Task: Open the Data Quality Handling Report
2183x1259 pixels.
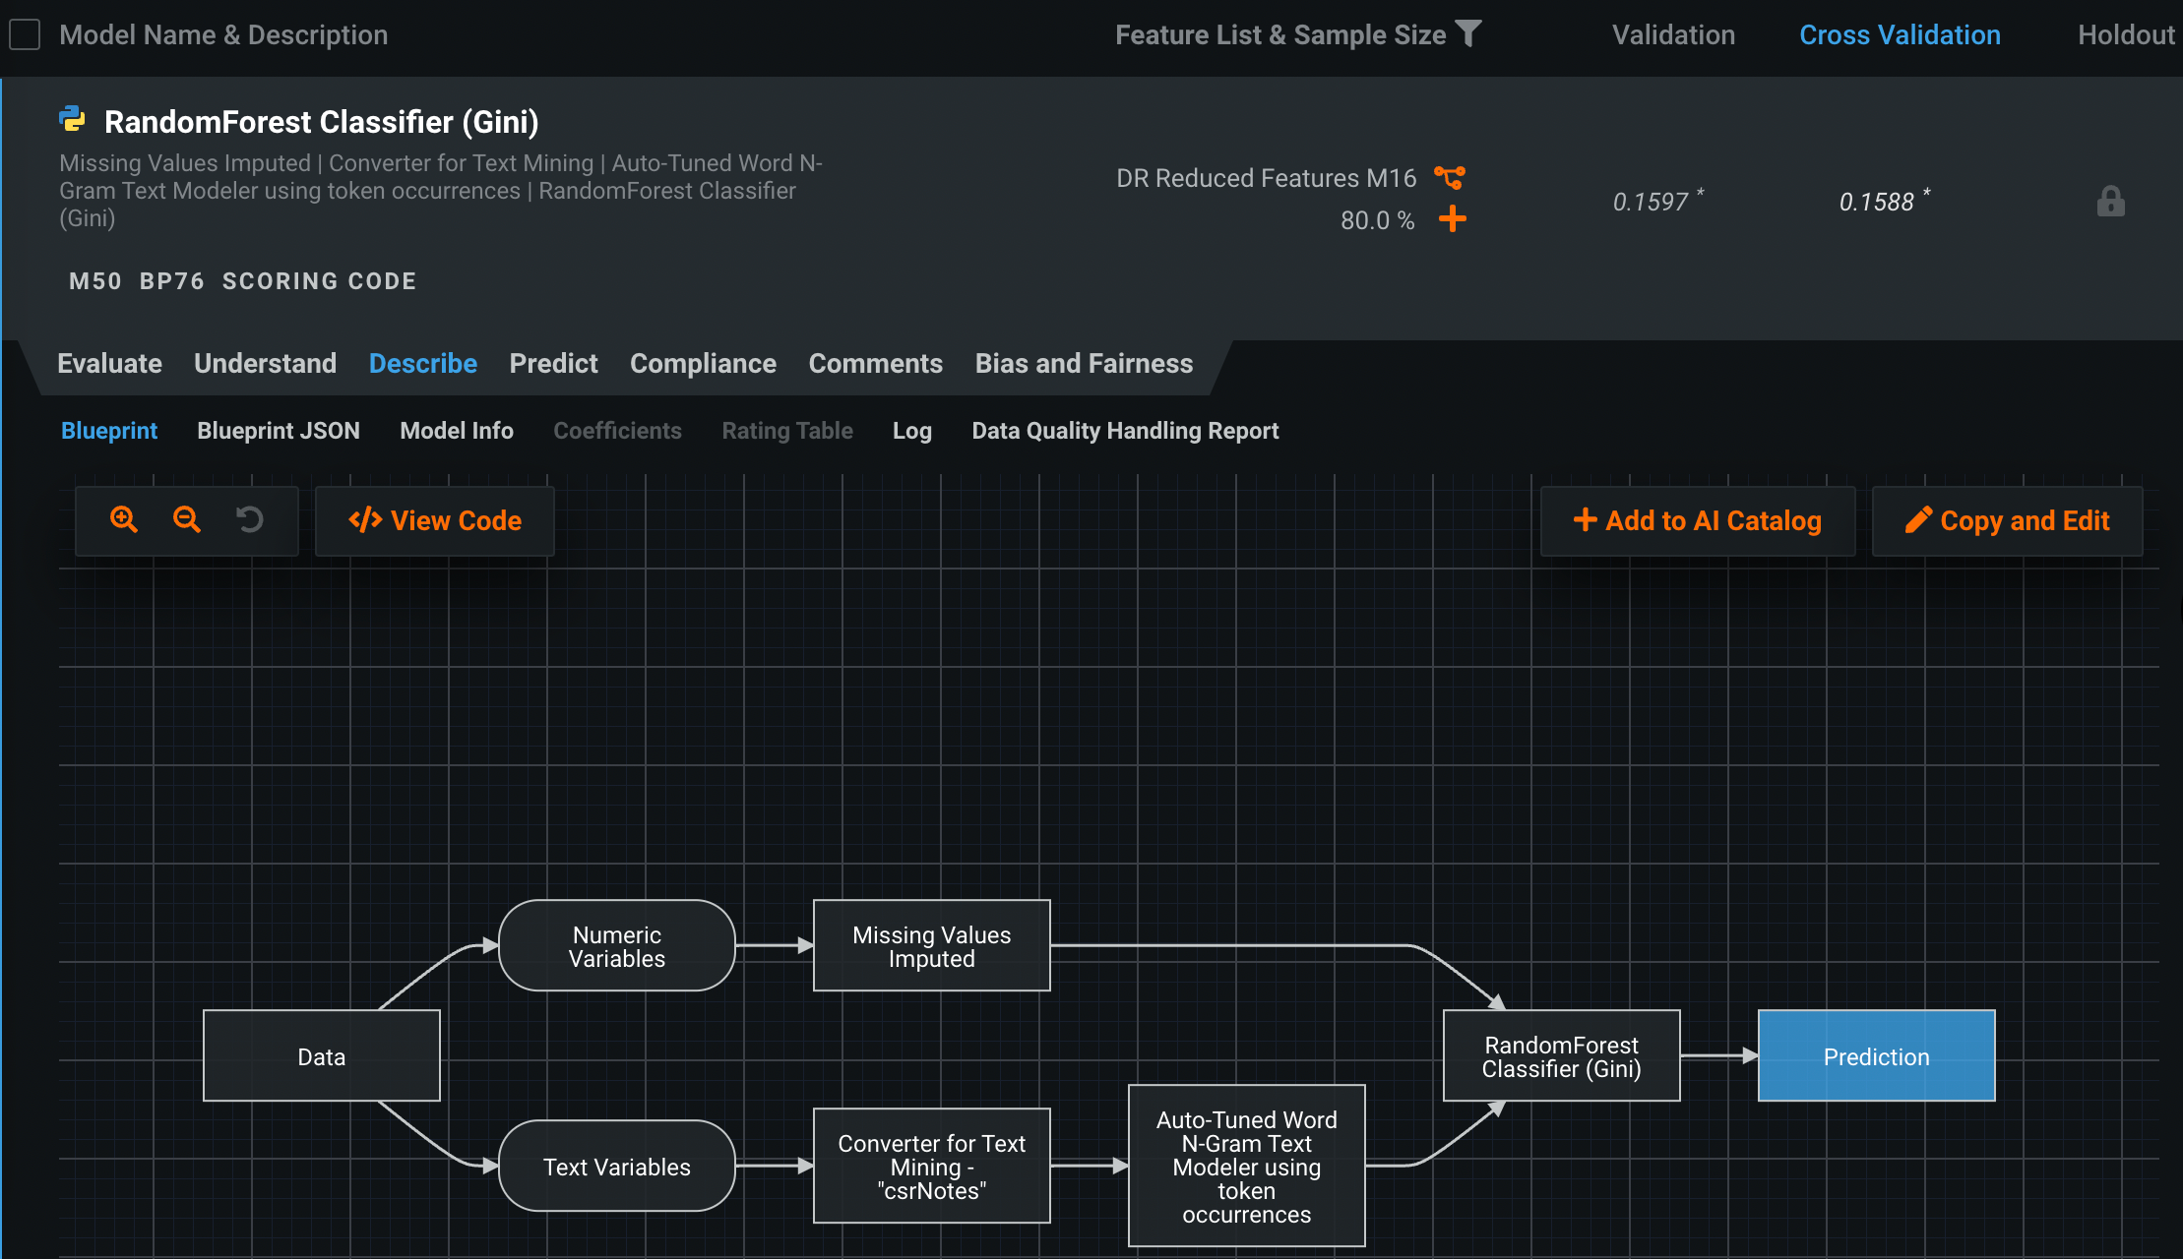Action: click(x=1125, y=431)
